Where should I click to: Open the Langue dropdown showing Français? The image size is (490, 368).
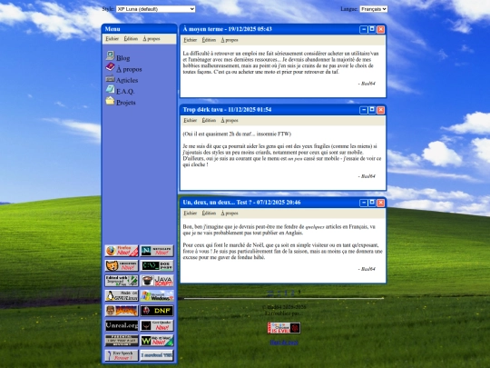[x=374, y=9]
